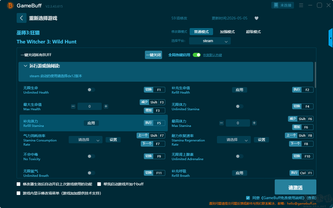Increase Max Health with plus icon
This screenshot has height=208, width=333.
[x=106, y=106]
